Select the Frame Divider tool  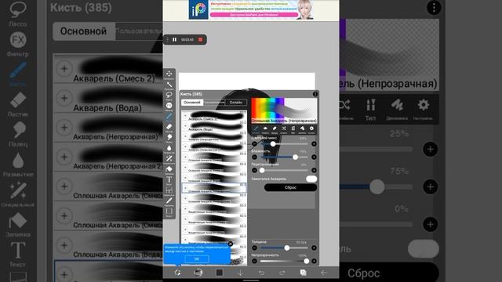pyautogui.click(x=169, y=190)
